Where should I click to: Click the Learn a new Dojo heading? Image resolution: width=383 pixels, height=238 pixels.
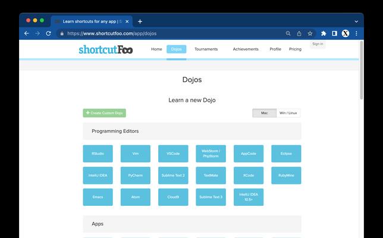pos(192,100)
